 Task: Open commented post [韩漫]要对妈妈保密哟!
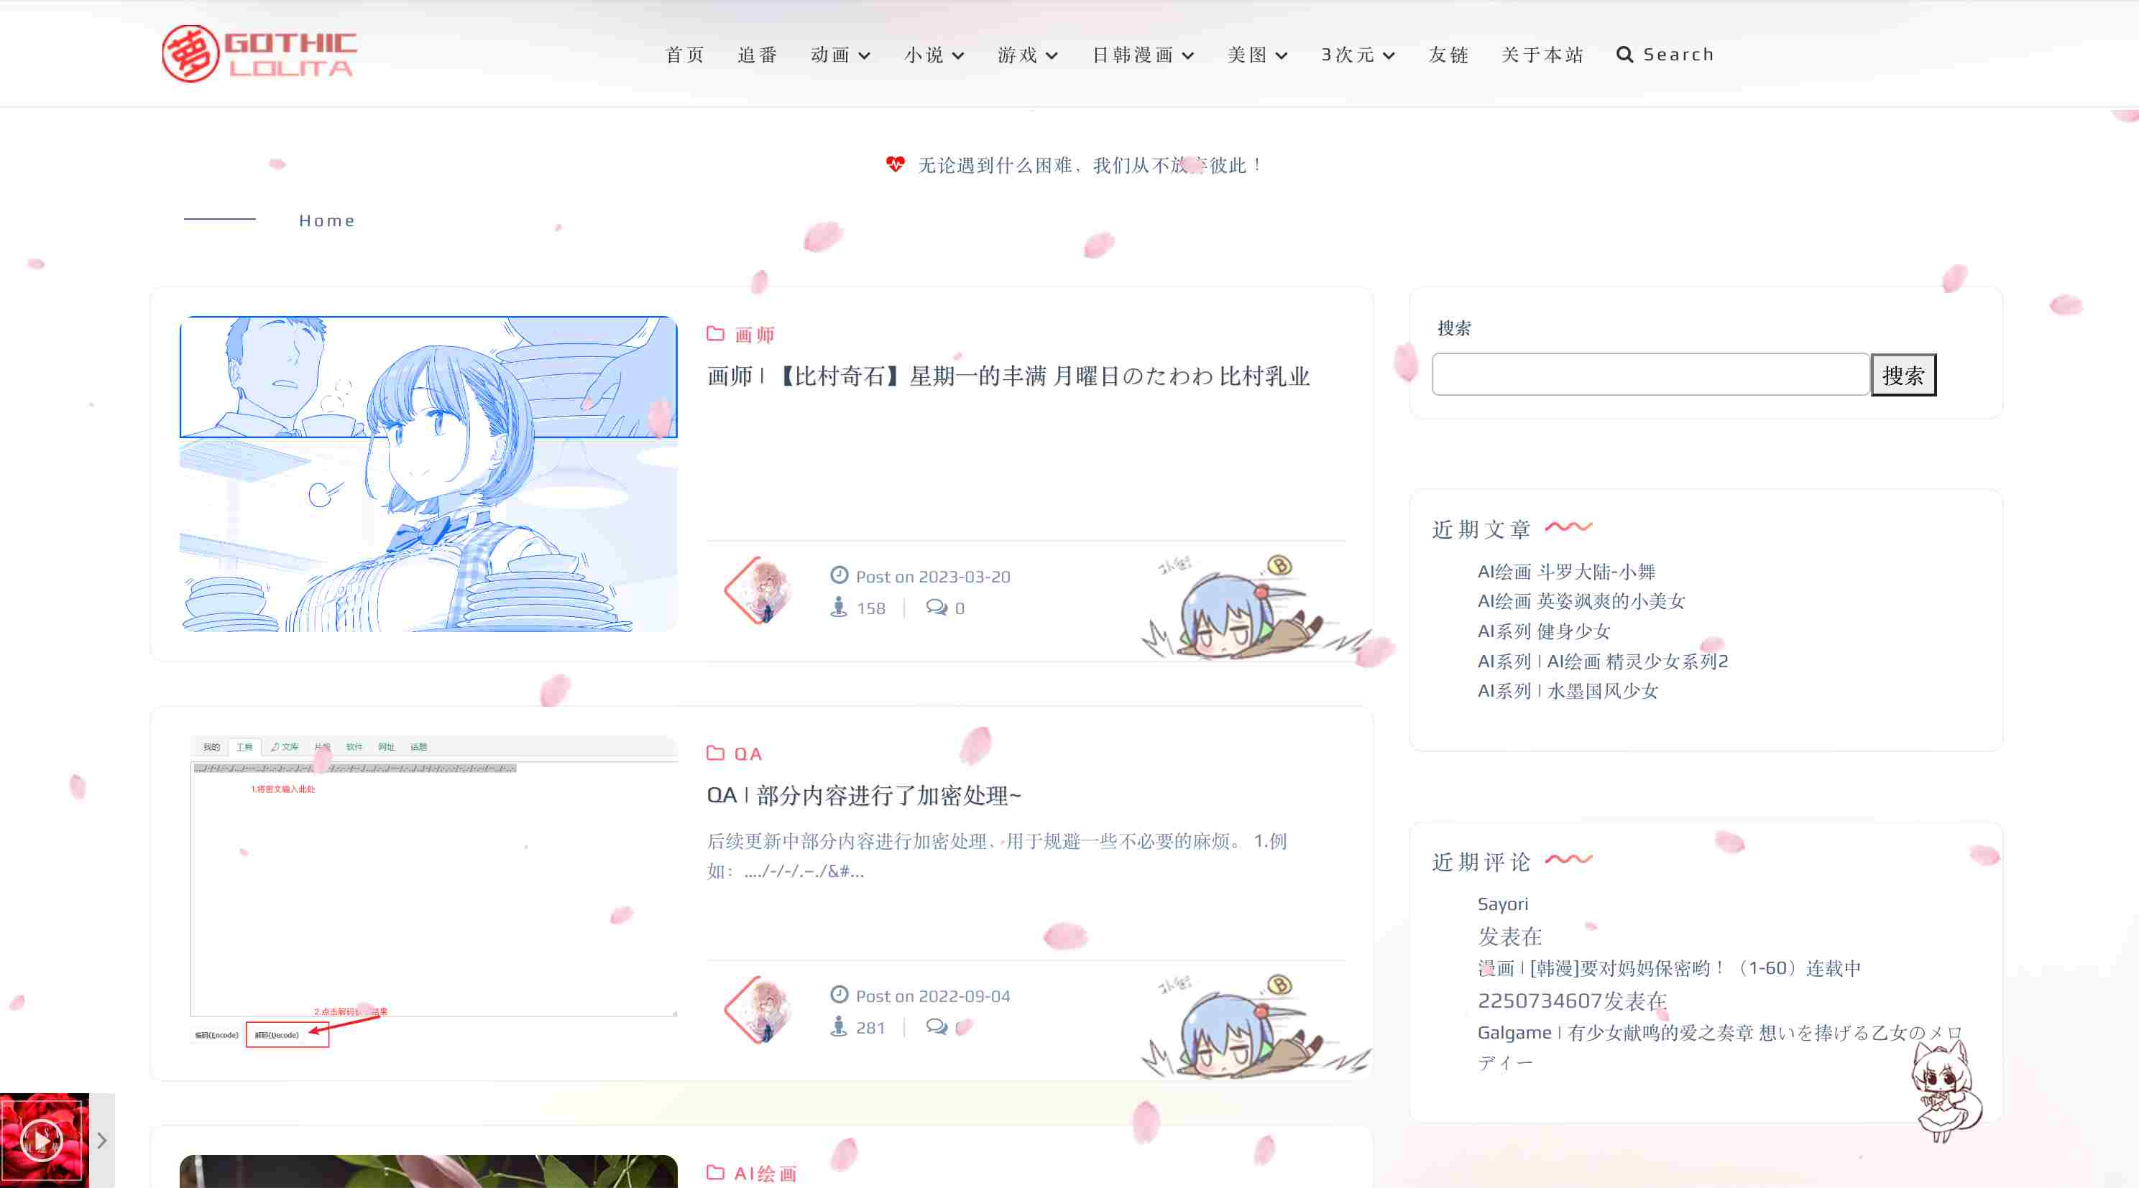(1669, 968)
